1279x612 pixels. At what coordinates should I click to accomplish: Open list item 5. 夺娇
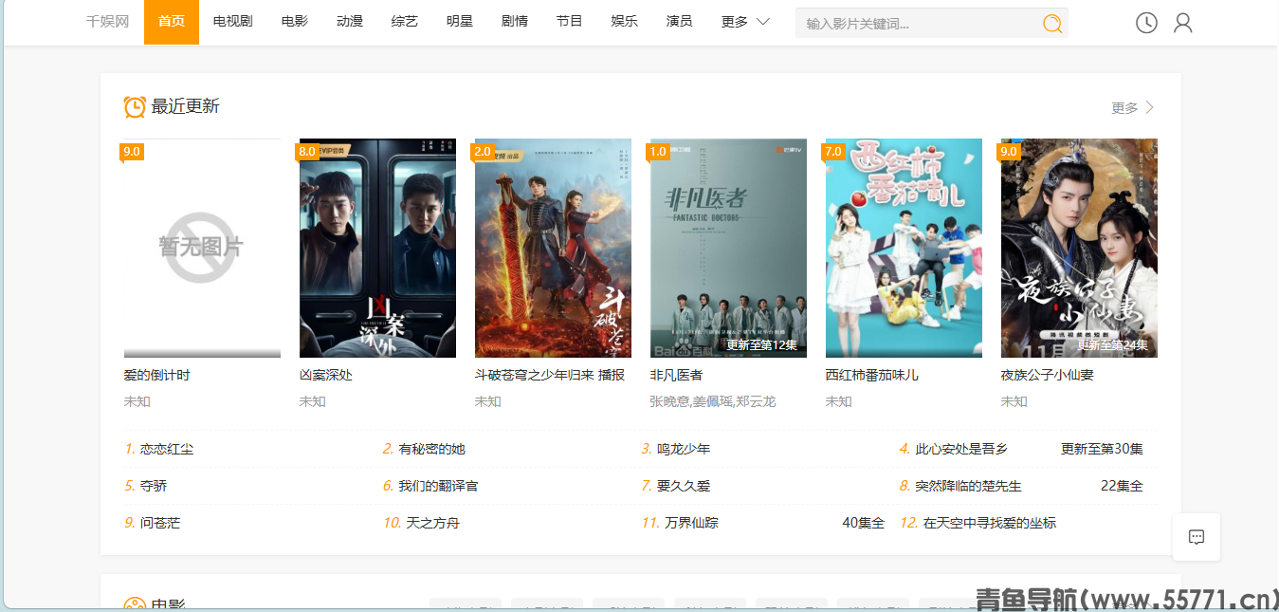point(146,487)
